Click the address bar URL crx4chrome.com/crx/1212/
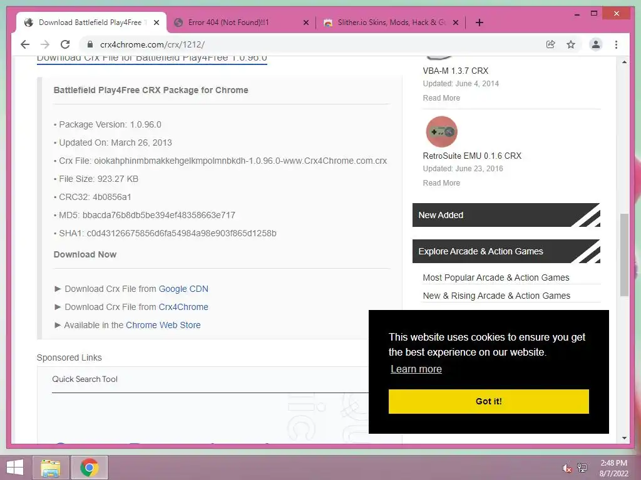This screenshot has height=480, width=641. (x=152, y=44)
